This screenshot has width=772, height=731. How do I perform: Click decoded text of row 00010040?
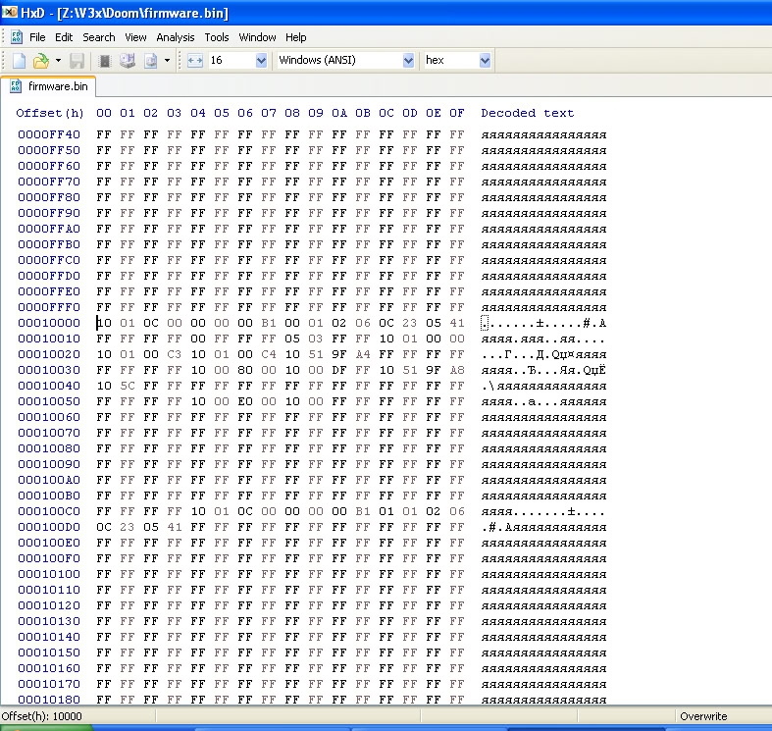(x=543, y=387)
